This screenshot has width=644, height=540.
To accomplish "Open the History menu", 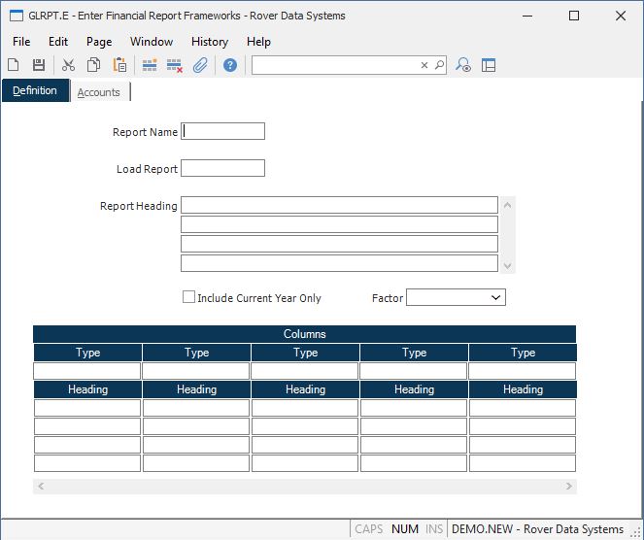I will [x=209, y=42].
